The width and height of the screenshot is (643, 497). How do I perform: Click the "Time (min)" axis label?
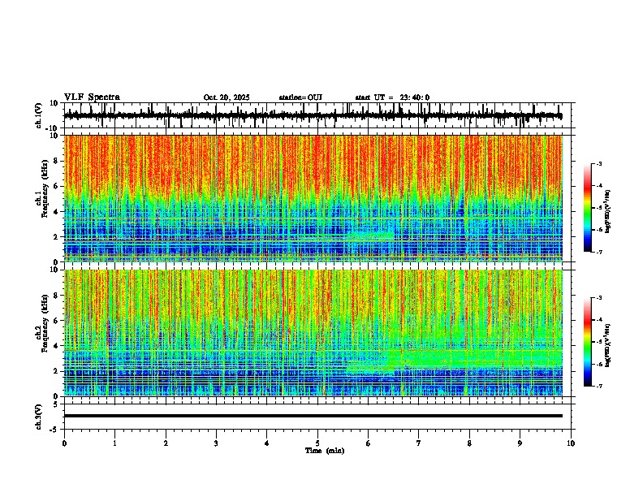[x=325, y=451]
